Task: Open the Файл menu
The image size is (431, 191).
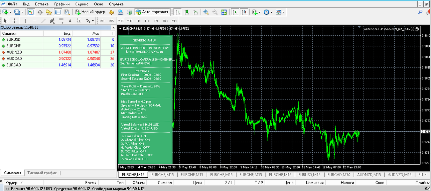Action: coord(13,4)
